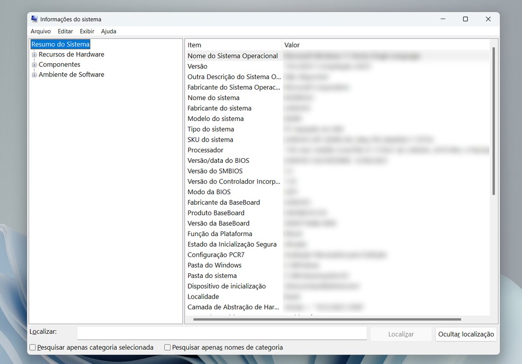The width and height of the screenshot is (522, 364).
Task: Enable Pesquisar apenas categoria selecionada
Action: (x=32, y=347)
